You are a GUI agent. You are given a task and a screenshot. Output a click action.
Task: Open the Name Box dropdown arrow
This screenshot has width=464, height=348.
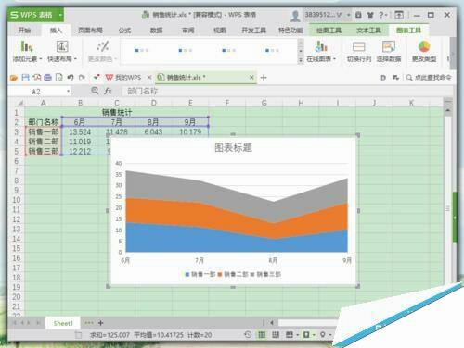pyautogui.click(x=68, y=92)
